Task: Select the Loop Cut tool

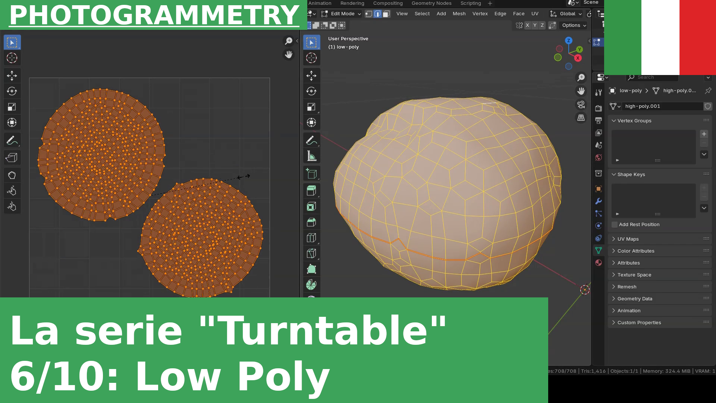Action: pos(311,238)
